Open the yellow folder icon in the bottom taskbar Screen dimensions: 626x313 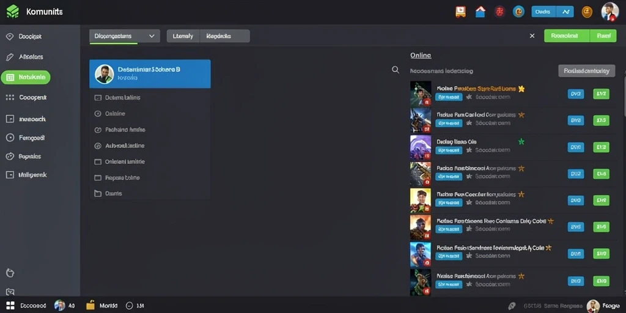(90, 306)
